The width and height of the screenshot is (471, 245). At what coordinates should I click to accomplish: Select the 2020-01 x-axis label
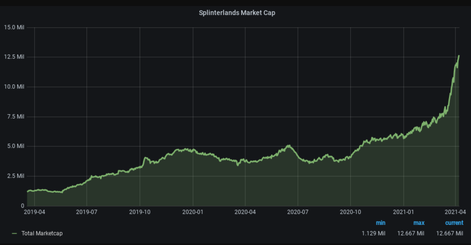click(193, 212)
